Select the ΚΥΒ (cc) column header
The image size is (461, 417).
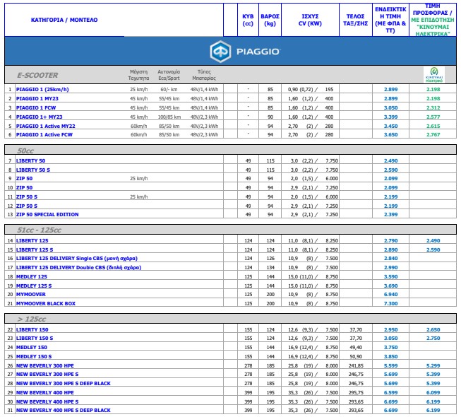pyautogui.click(x=248, y=20)
